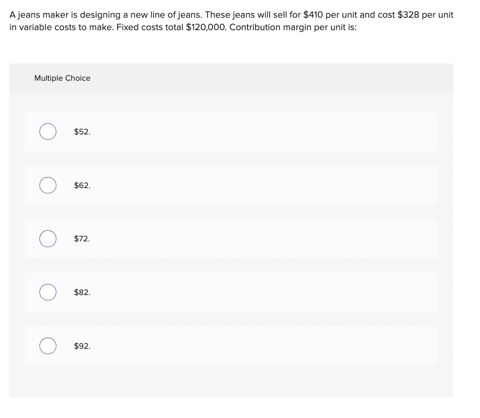Select the correct answer of $82

click(x=48, y=292)
